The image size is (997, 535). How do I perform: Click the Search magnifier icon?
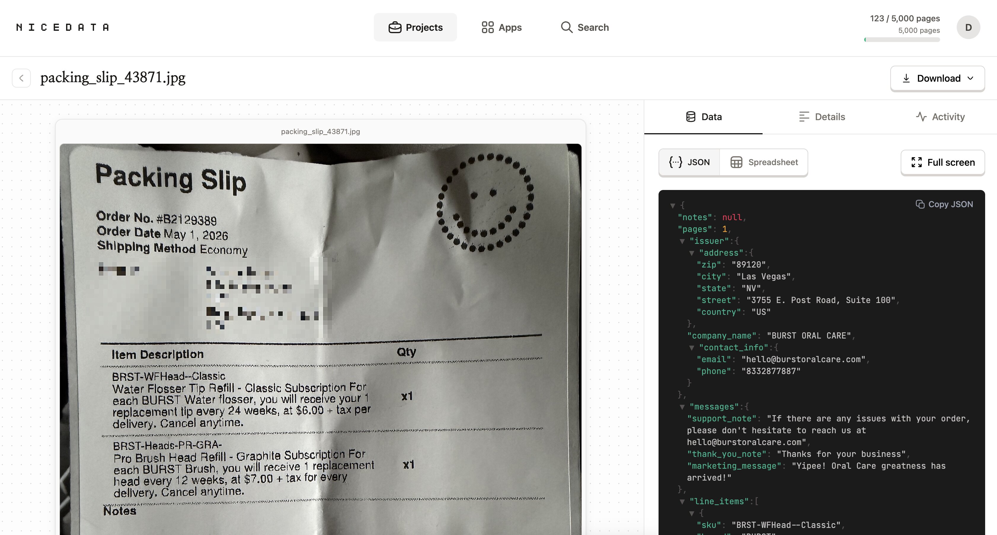click(566, 27)
